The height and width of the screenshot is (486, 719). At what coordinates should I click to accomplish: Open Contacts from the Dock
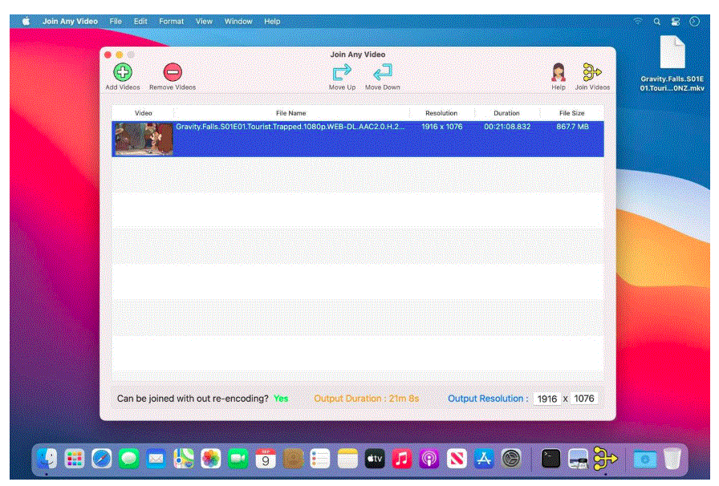tap(293, 459)
